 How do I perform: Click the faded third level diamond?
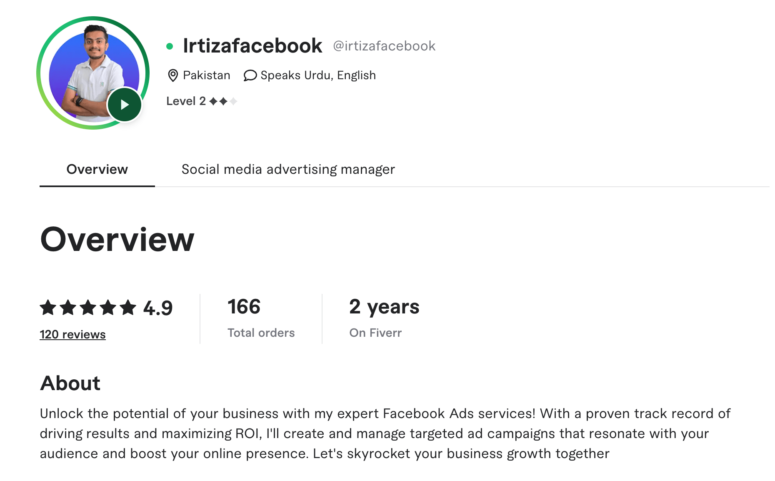click(233, 101)
